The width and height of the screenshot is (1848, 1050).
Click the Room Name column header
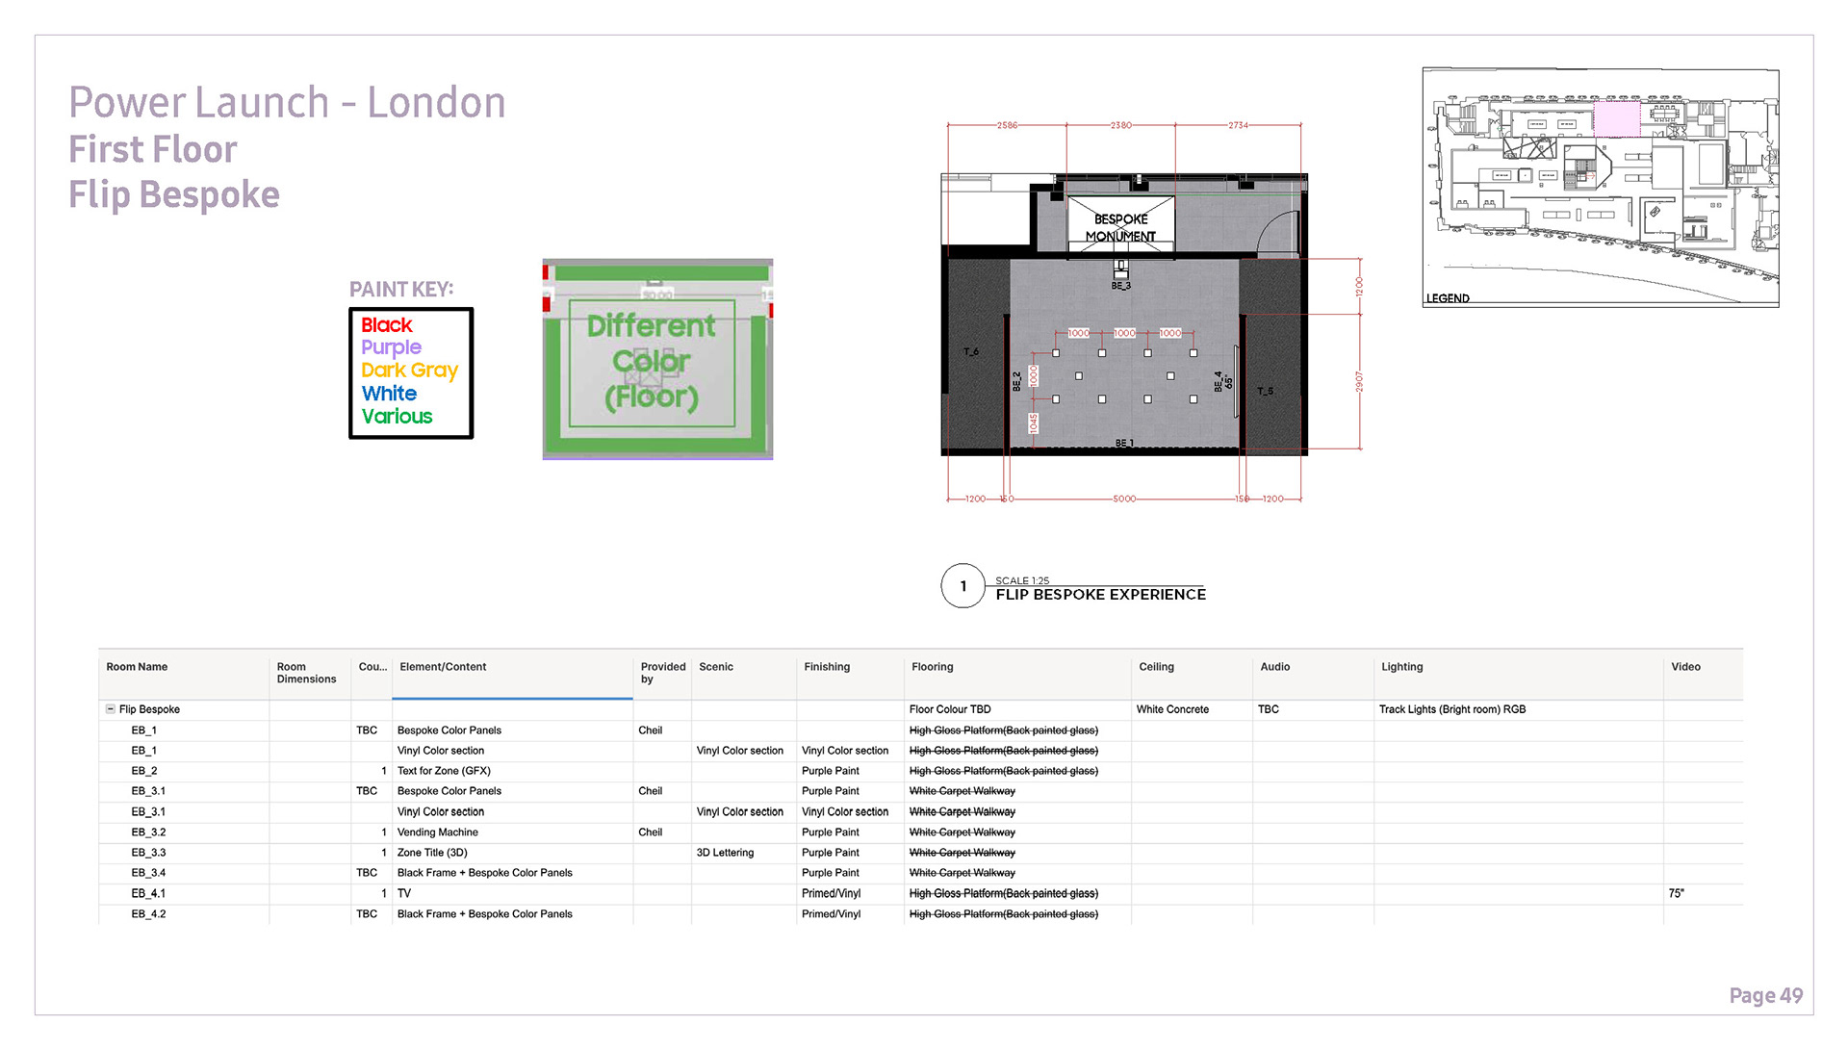point(137,667)
